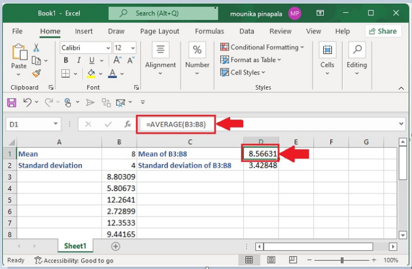Screen dimensions: 412x269
Task: Click the Insert Function fx icon
Action: pos(128,124)
